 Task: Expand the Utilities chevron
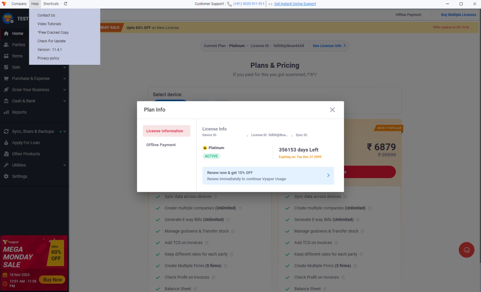pos(65,165)
